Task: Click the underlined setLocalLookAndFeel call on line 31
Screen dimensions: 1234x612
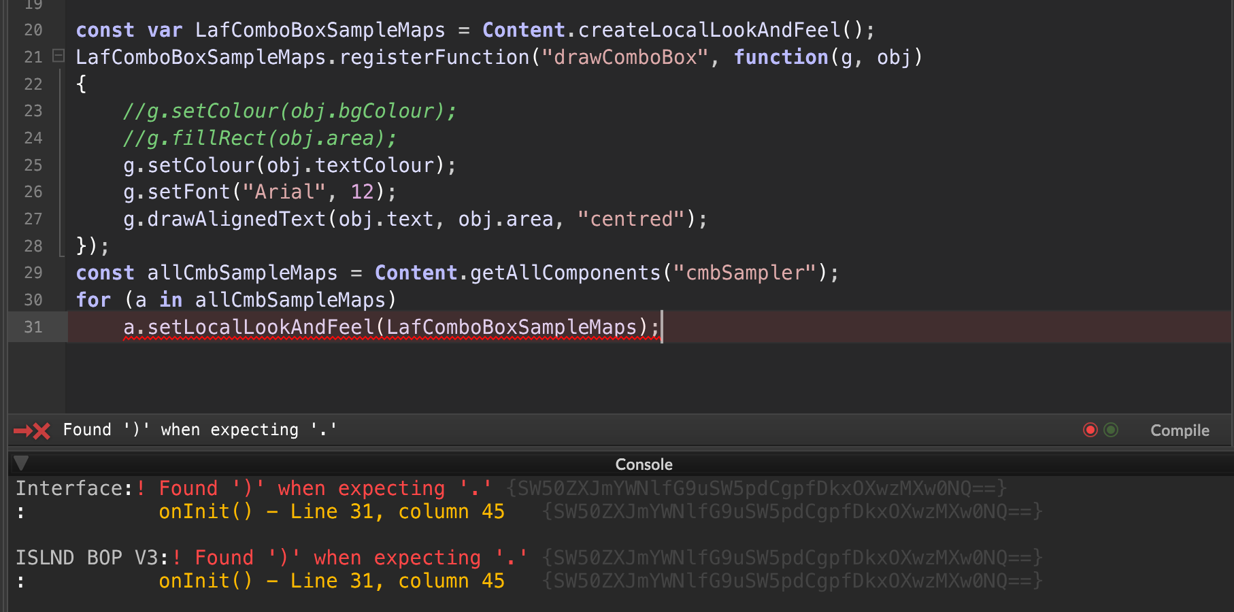Action: click(391, 327)
